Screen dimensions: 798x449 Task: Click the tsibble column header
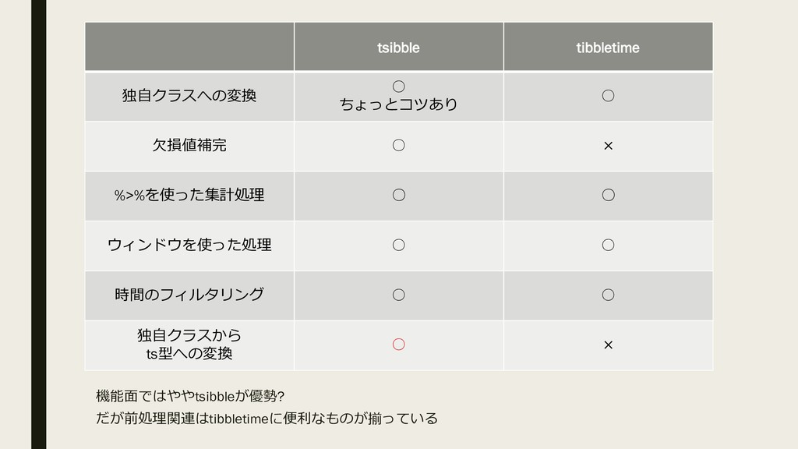398,48
